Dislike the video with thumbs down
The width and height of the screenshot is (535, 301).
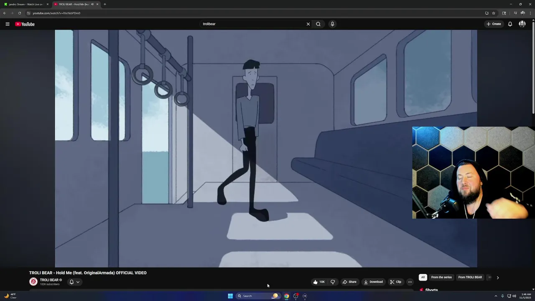pos(333,282)
